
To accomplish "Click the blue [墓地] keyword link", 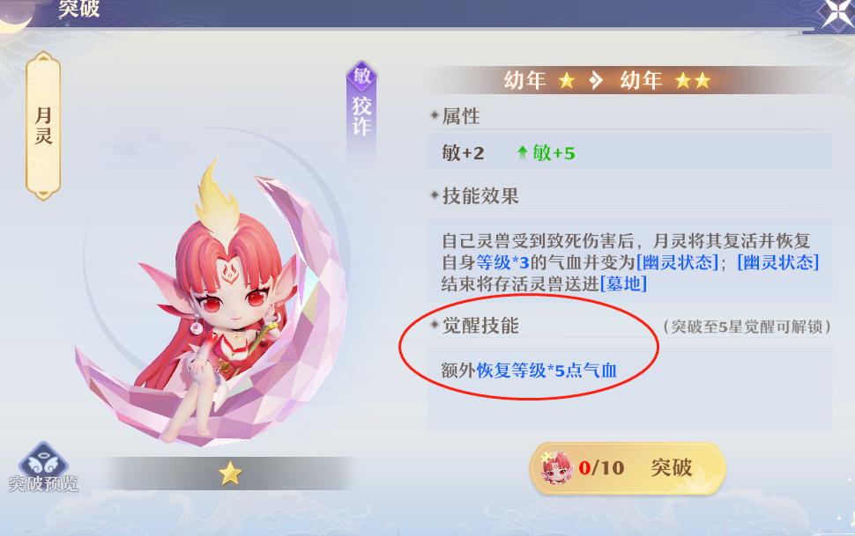I will [623, 283].
